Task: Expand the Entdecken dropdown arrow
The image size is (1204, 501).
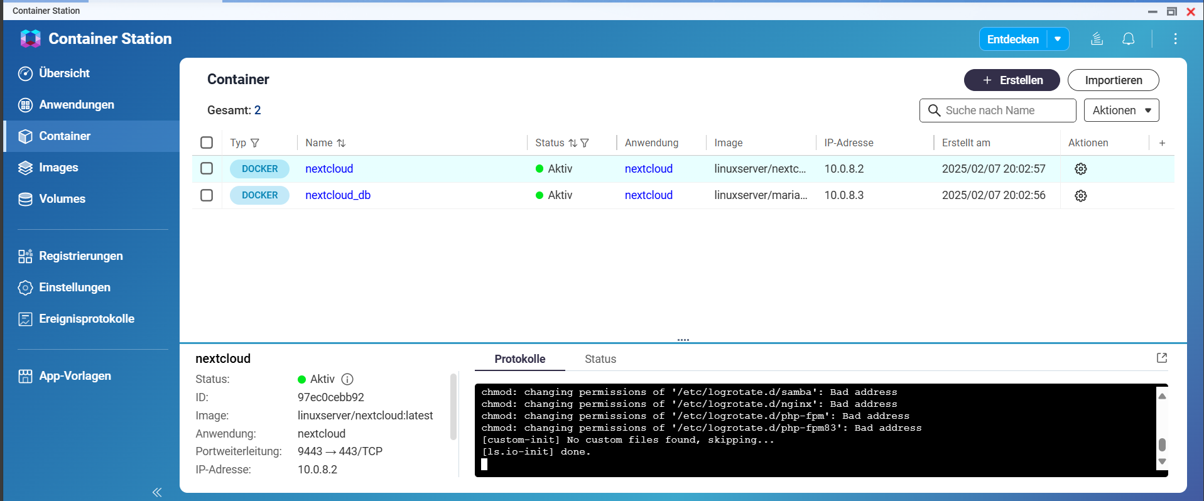Action: pyautogui.click(x=1058, y=39)
